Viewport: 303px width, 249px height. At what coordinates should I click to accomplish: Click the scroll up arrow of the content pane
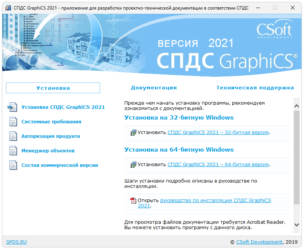[x=297, y=106]
